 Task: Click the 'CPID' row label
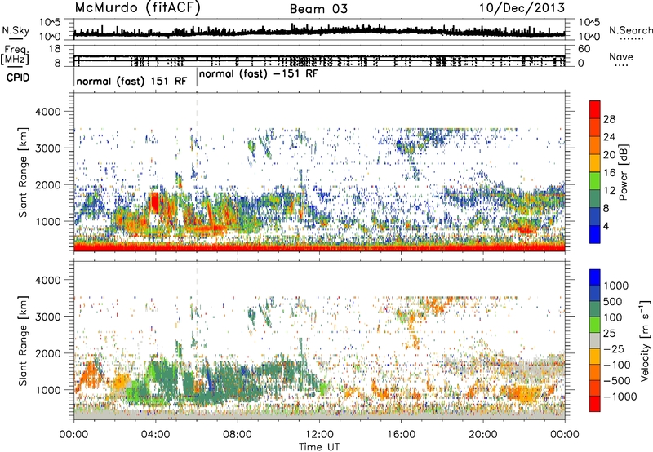point(18,78)
